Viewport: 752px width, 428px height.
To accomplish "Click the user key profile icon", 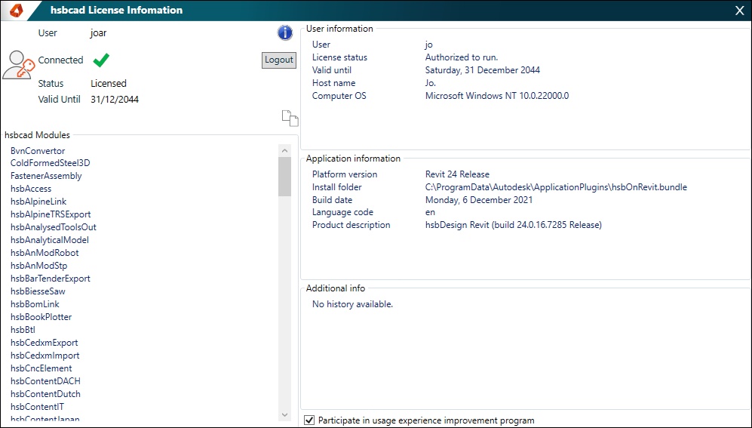I will click(18, 65).
